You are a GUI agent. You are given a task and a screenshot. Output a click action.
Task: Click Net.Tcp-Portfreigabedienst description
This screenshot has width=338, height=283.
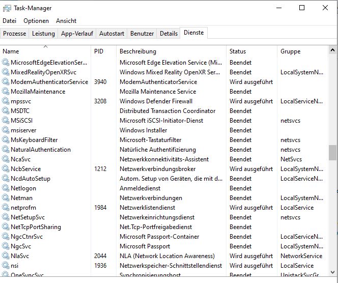click(x=156, y=227)
